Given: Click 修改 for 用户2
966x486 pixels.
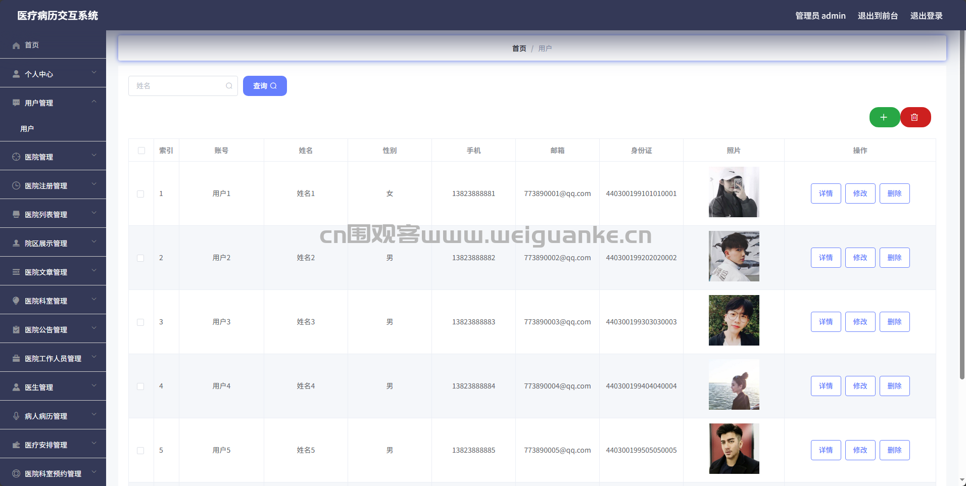Looking at the screenshot, I should coord(860,258).
